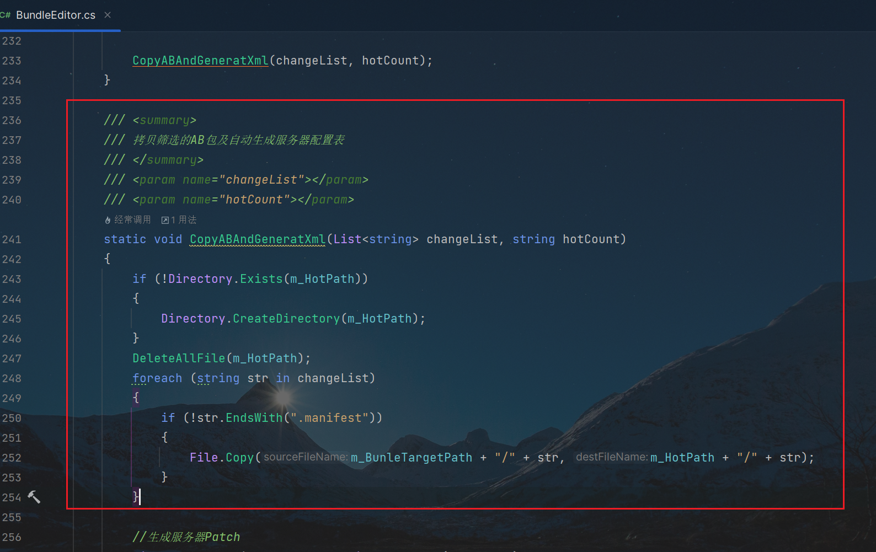
Task: Click the hammer quick-fix icon in gutter
Action: 34,497
